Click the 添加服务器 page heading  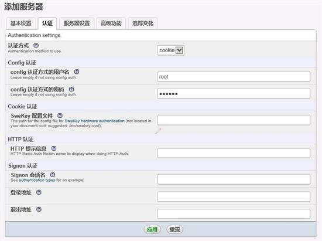point(23,7)
